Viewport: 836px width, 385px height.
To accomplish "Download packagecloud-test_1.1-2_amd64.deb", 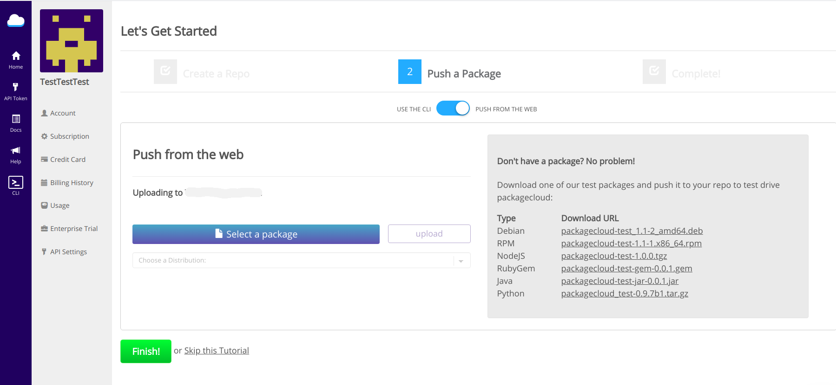I will click(632, 231).
